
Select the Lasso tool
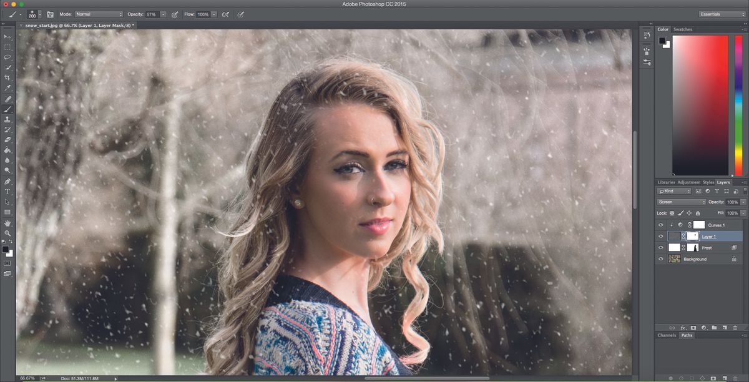[x=8, y=57]
